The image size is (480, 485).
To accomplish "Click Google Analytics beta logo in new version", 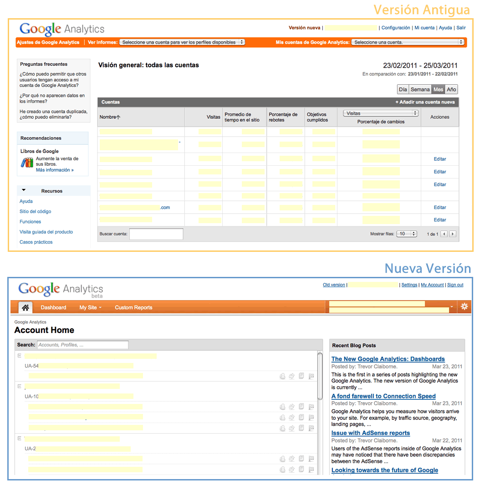I will pos(61,290).
